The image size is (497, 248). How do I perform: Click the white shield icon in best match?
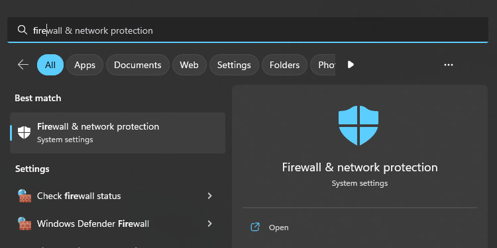tap(24, 132)
